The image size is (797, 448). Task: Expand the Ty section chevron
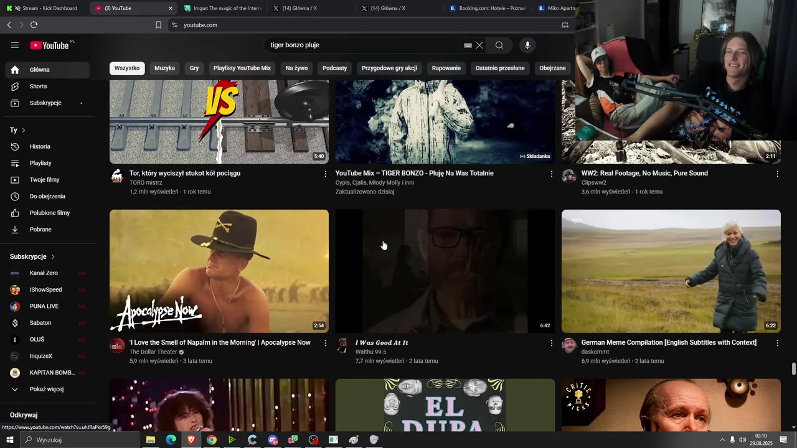click(x=24, y=130)
